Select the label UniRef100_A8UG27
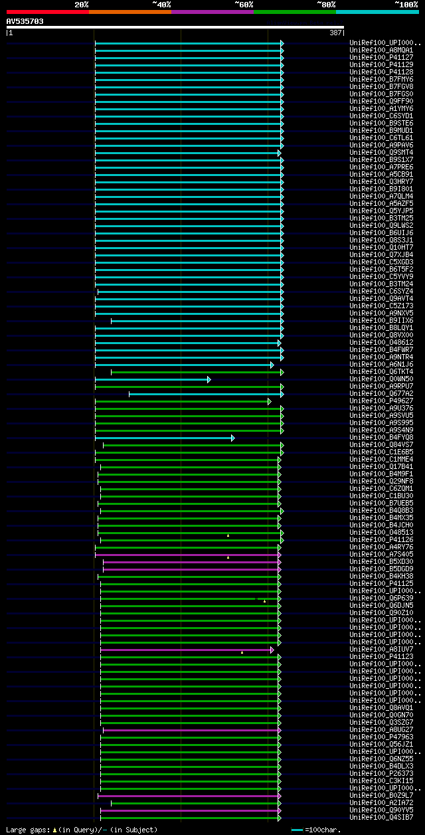This screenshot has height=835, width=425. [381, 730]
